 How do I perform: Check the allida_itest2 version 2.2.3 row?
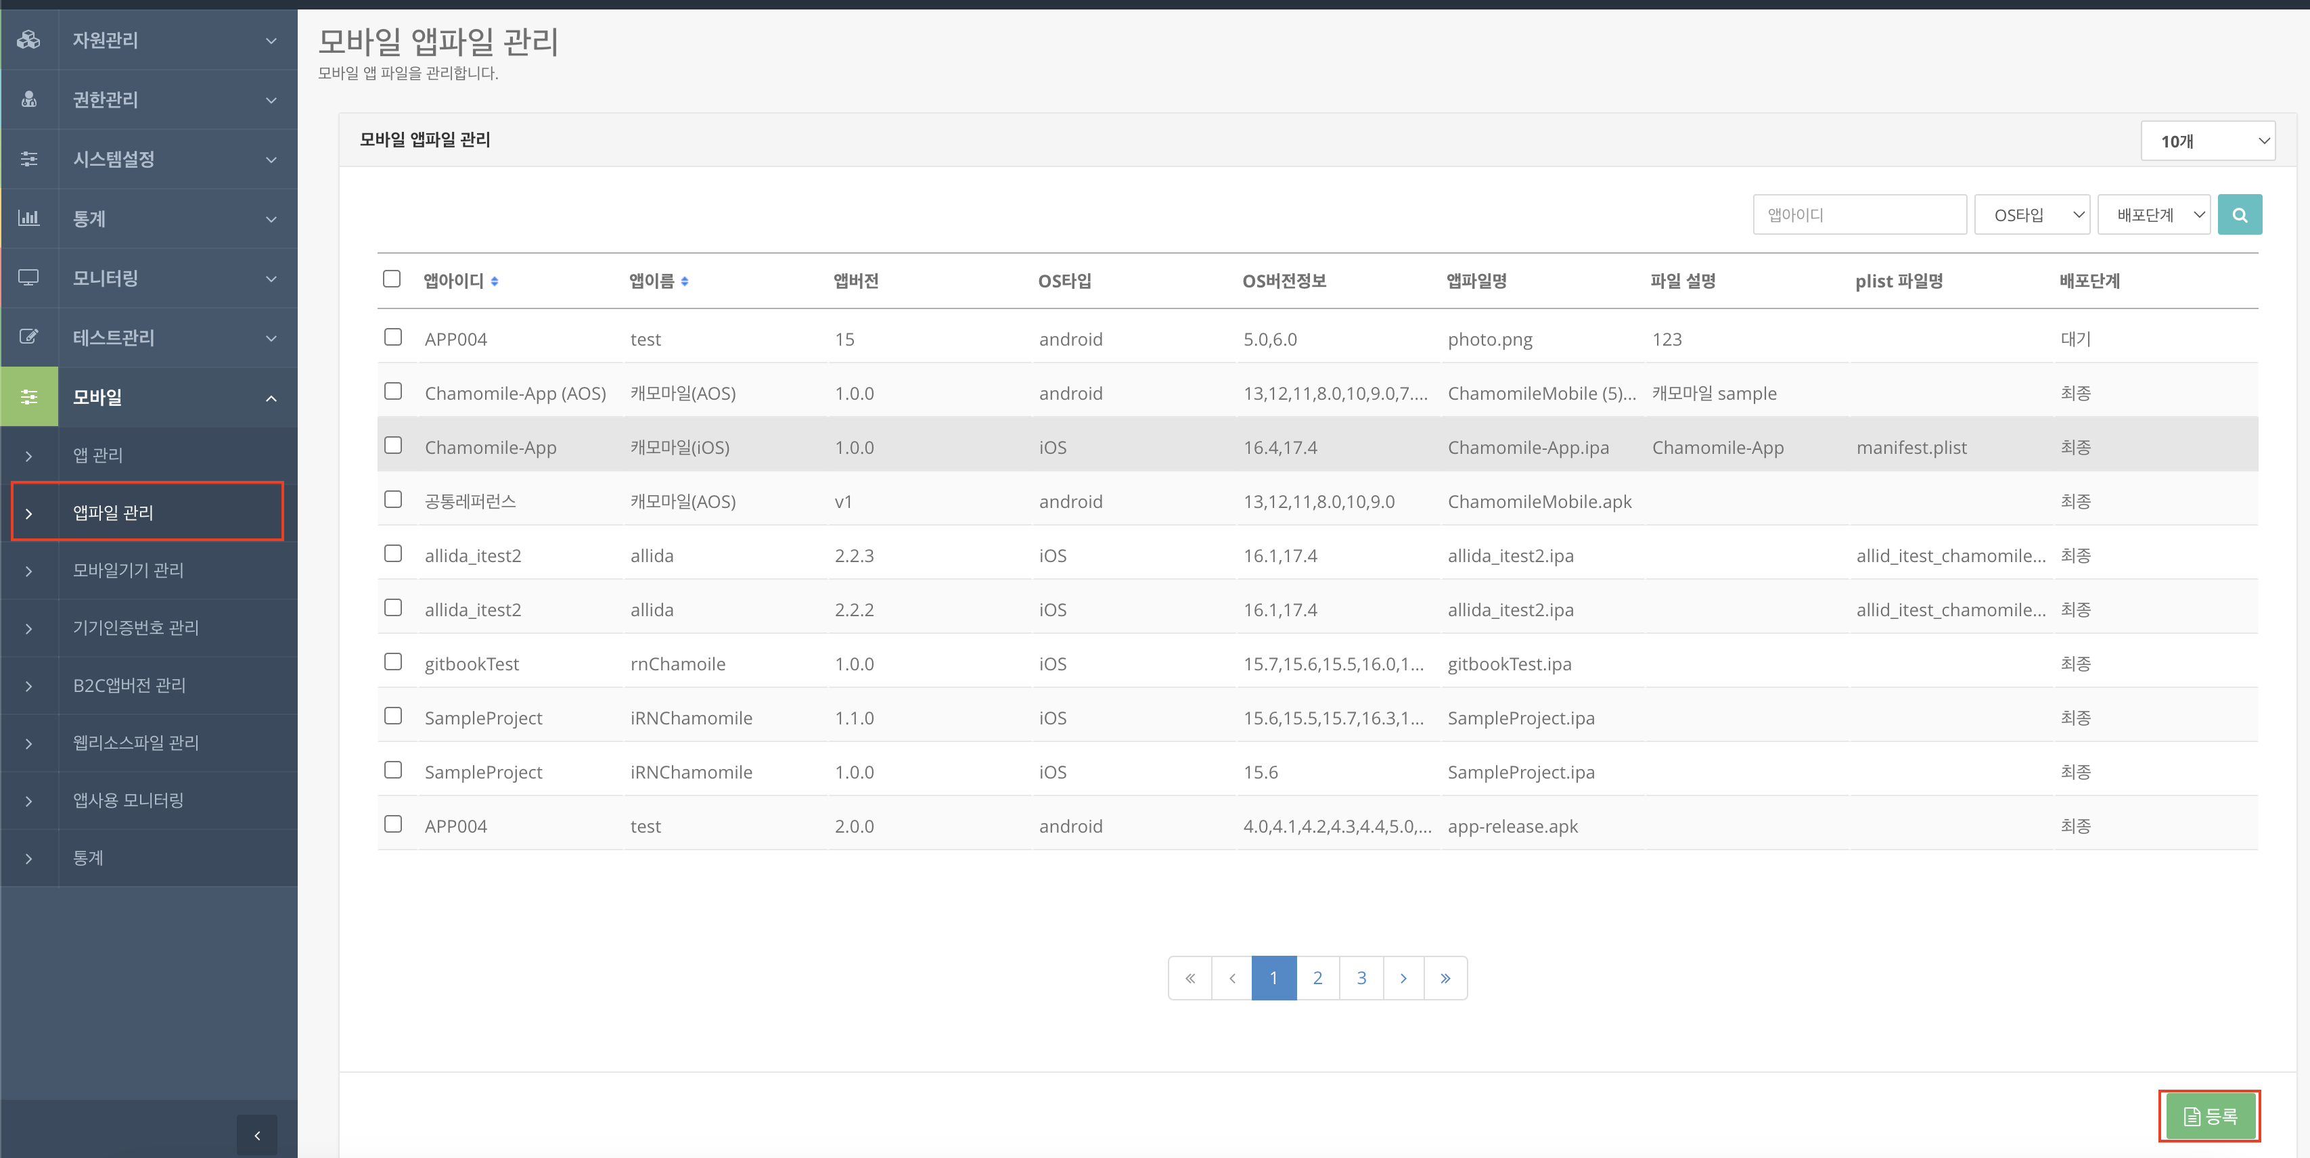coord(392,553)
